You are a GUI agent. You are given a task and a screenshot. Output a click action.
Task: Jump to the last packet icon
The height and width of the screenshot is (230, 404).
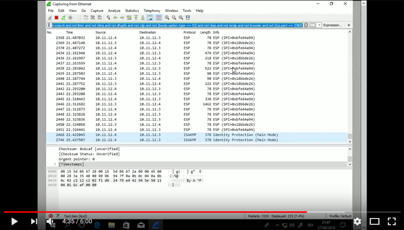click(143, 18)
